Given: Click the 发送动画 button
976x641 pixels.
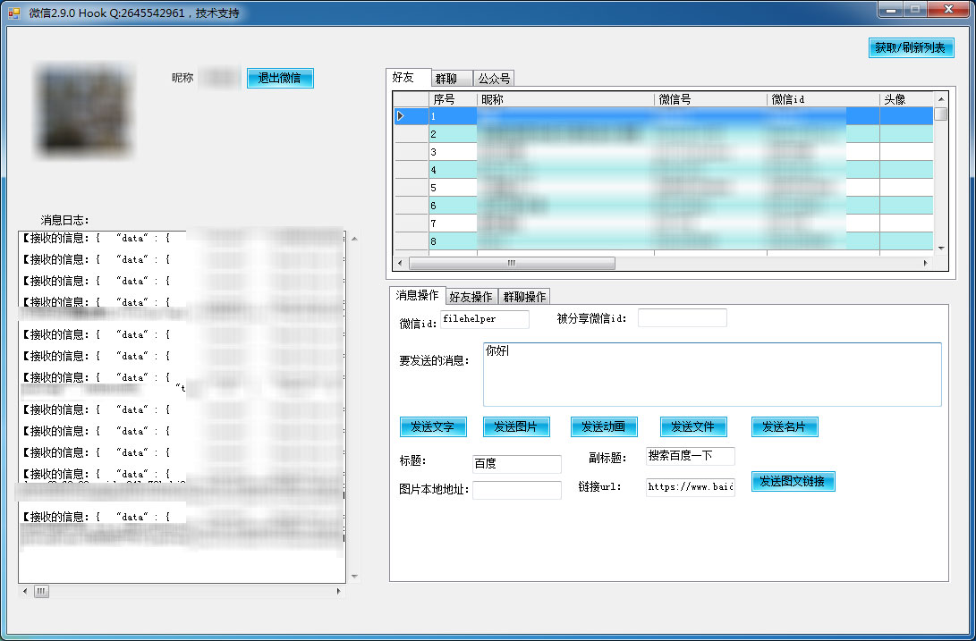Looking at the screenshot, I should [x=604, y=427].
